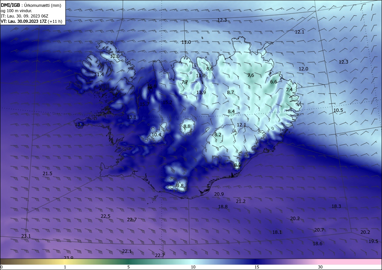Click the 18.6 value label

[x=317, y=244]
